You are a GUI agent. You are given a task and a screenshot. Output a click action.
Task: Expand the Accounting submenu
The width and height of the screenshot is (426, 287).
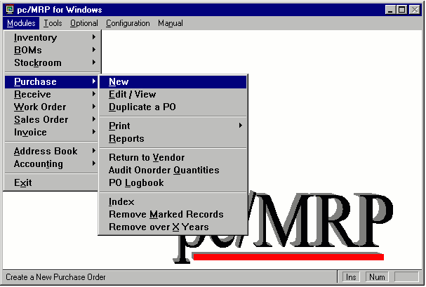[x=51, y=164]
